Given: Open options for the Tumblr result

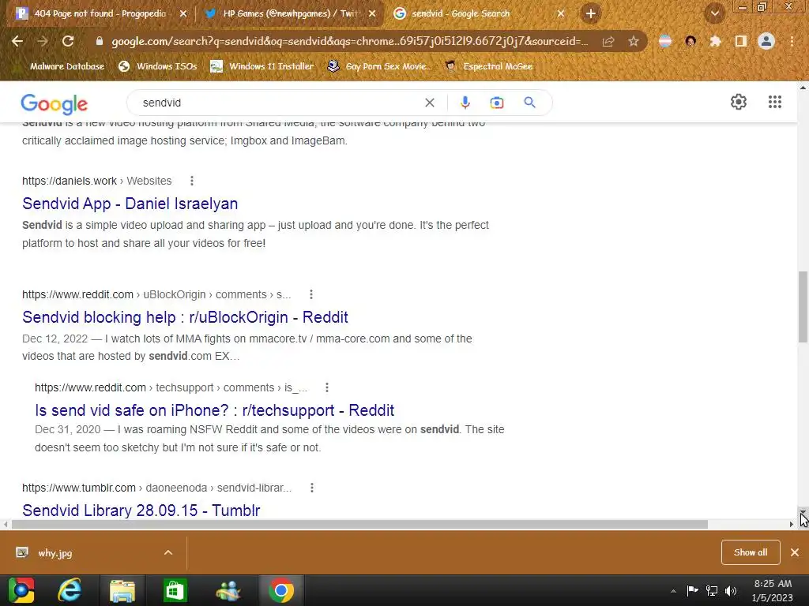Looking at the screenshot, I should pyautogui.click(x=312, y=488).
